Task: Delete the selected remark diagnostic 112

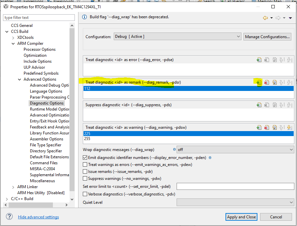Action: (x=266, y=82)
